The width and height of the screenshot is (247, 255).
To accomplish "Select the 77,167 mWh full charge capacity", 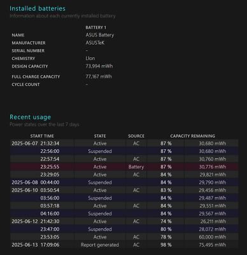I will pyautogui.click(x=99, y=76).
